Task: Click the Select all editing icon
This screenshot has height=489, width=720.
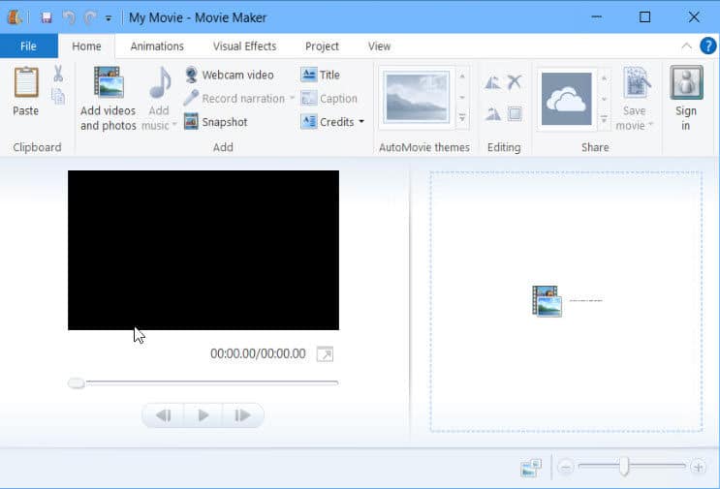Action: point(515,113)
